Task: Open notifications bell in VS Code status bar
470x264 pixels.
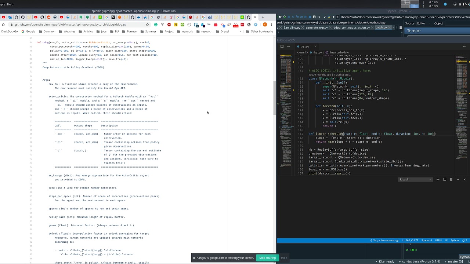Action: [x=464, y=241]
